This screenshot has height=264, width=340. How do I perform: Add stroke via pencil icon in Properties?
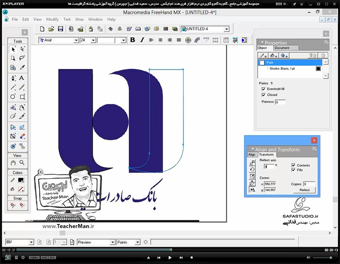coord(263,56)
